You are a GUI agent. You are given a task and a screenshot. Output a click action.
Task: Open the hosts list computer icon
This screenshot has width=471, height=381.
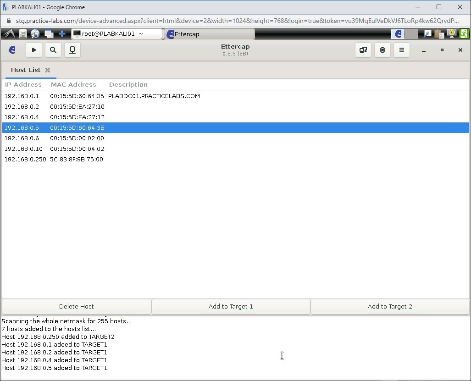point(72,50)
